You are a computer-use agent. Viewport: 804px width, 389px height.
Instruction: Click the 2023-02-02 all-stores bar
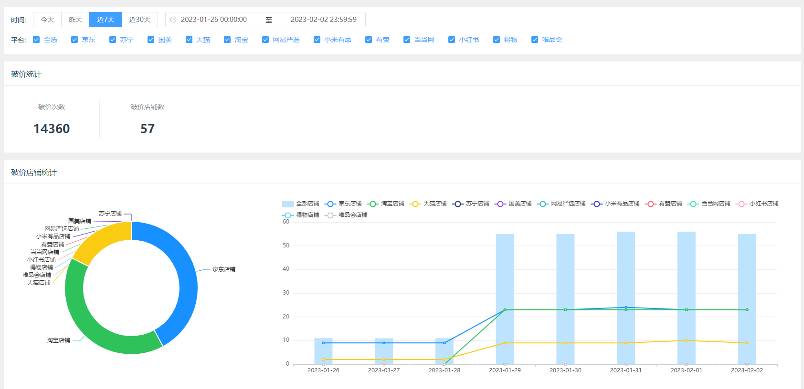click(747, 299)
